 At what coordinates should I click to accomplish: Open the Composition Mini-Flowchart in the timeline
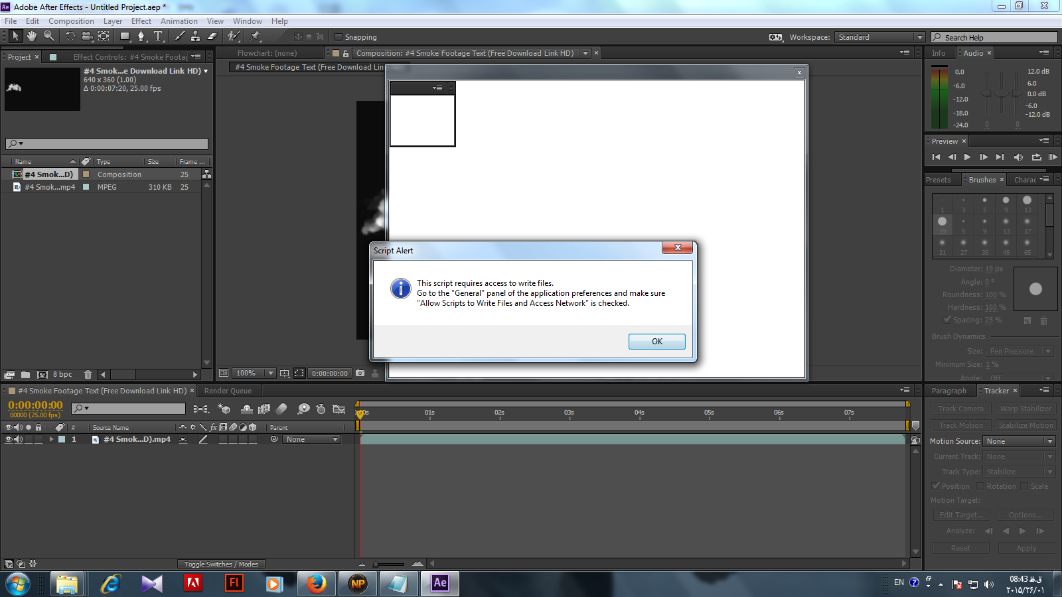click(201, 409)
